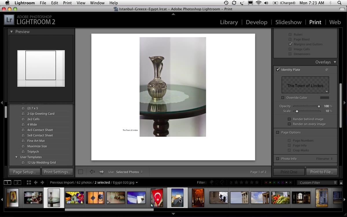
Task: Select the 12 Up Wedding Grid template
Action: point(41,163)
